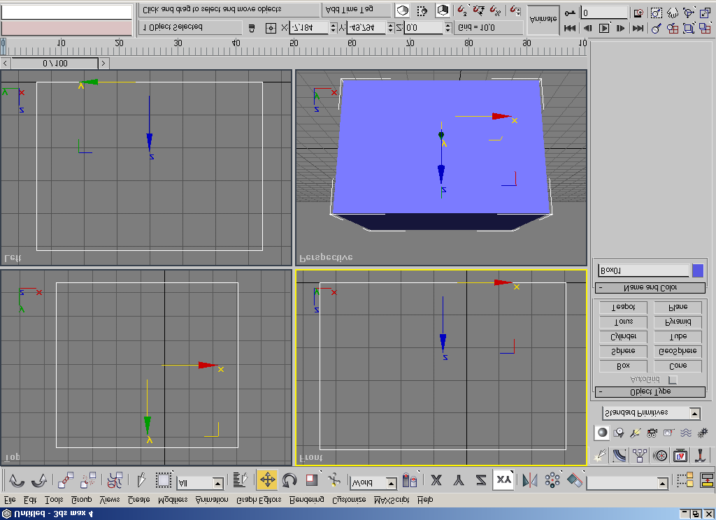The height and width of the screenshot is (520, 716).
Task: Open the selection filter 'All' dropdown
Action: [x=200, y=483]
